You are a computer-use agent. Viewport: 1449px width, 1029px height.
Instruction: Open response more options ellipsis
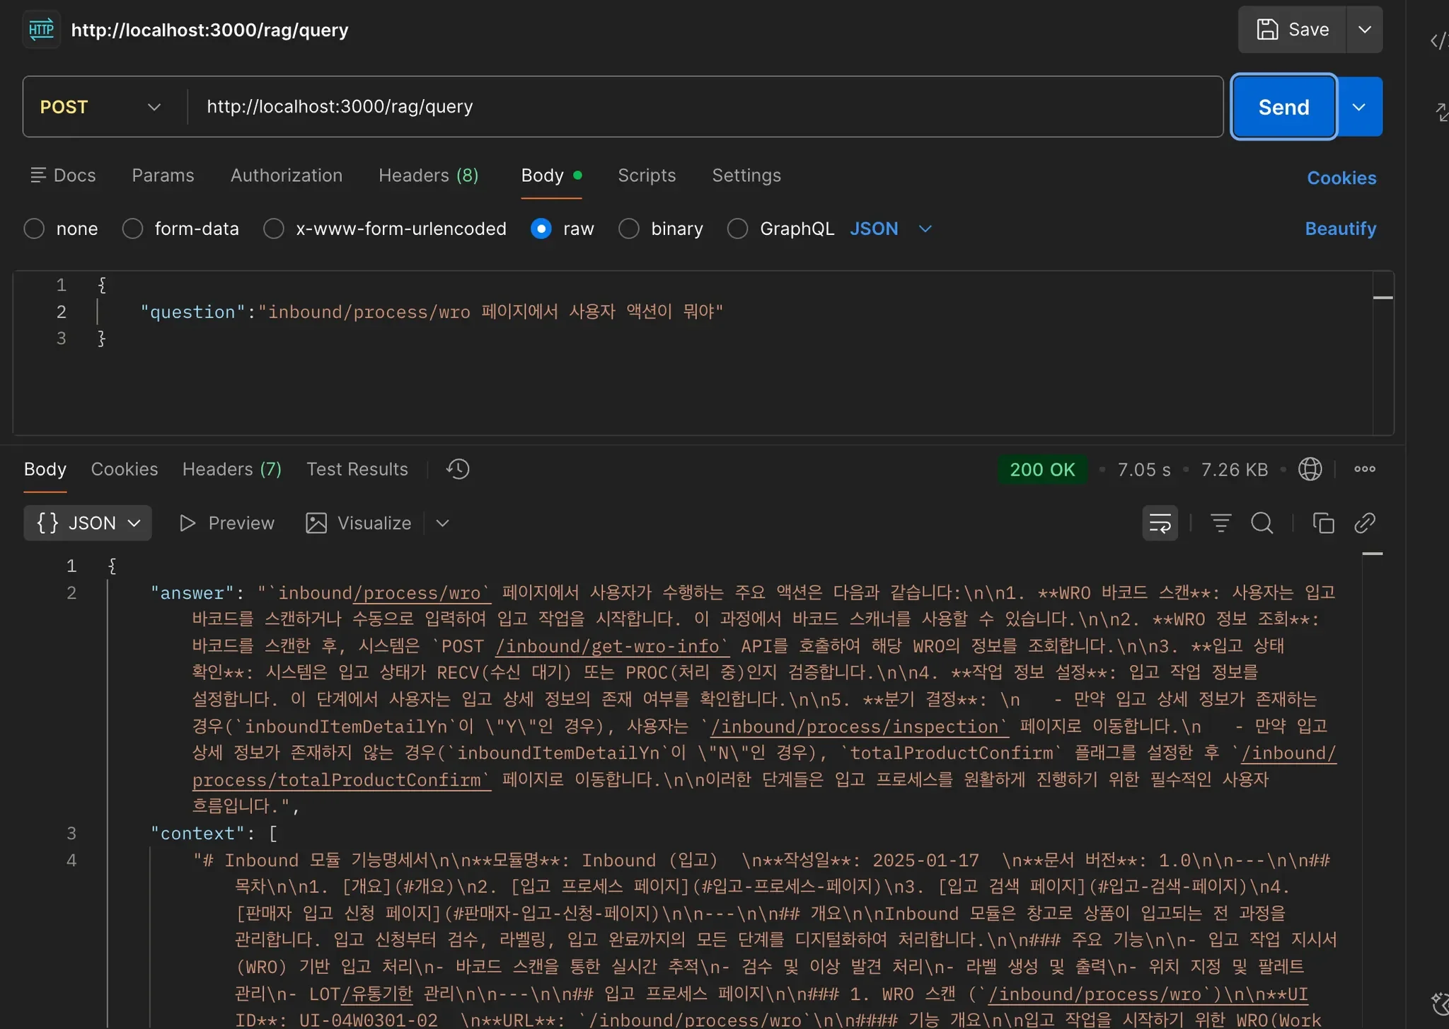(x=1364, y=469)
